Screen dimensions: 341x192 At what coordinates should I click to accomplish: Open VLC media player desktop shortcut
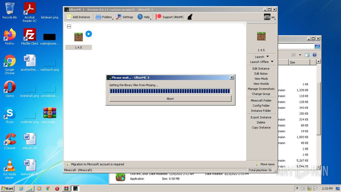click(10, 169)
